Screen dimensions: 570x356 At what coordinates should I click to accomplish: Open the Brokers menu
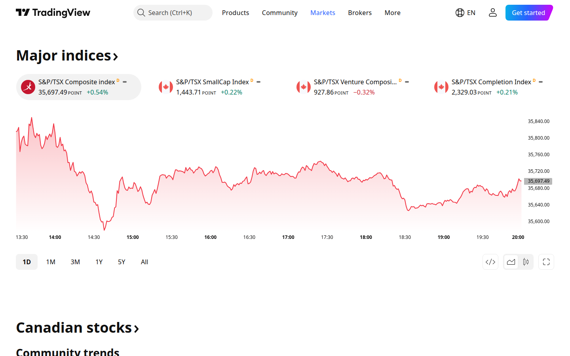click(360, 13)
